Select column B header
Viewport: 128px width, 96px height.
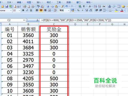pyautogui.click(x=28, y=24)
